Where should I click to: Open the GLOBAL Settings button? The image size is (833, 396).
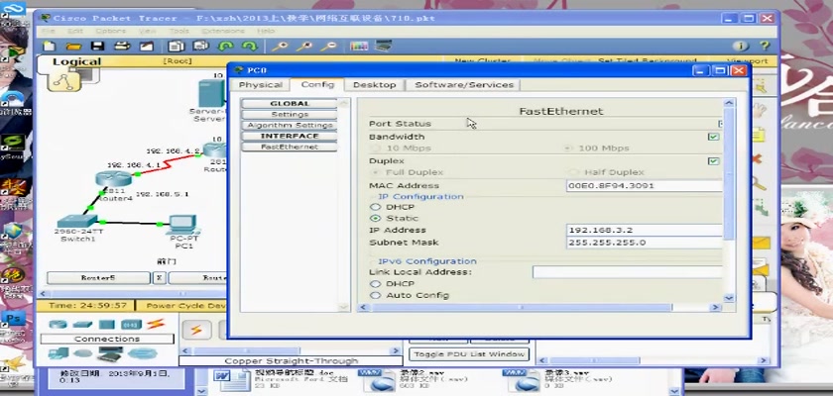click(290, 115)
